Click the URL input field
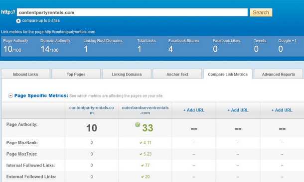The image size is (304, 182). point(132,12)
